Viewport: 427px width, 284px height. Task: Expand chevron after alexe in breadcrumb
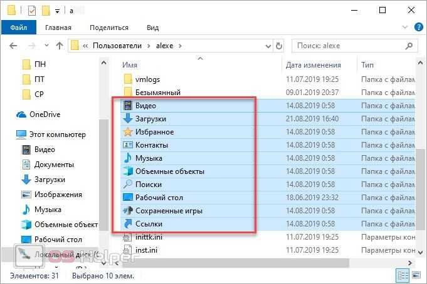pos(180,46)
